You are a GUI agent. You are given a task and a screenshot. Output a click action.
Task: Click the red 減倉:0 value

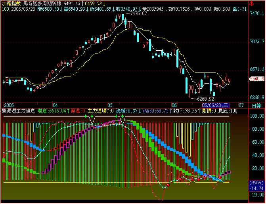(x=78, y=111)
